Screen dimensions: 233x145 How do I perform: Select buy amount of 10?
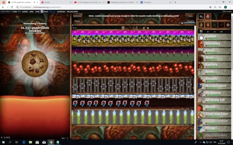coord(214,32)
